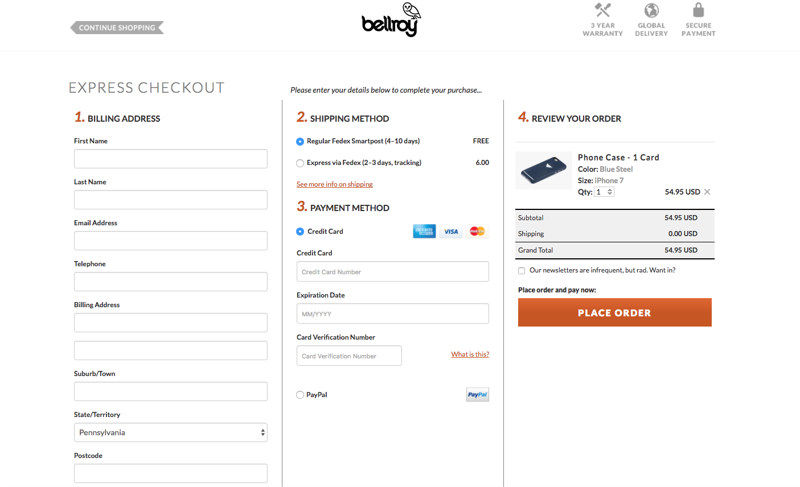
Task: Open the What is this? link
Action: coord(470,354)
